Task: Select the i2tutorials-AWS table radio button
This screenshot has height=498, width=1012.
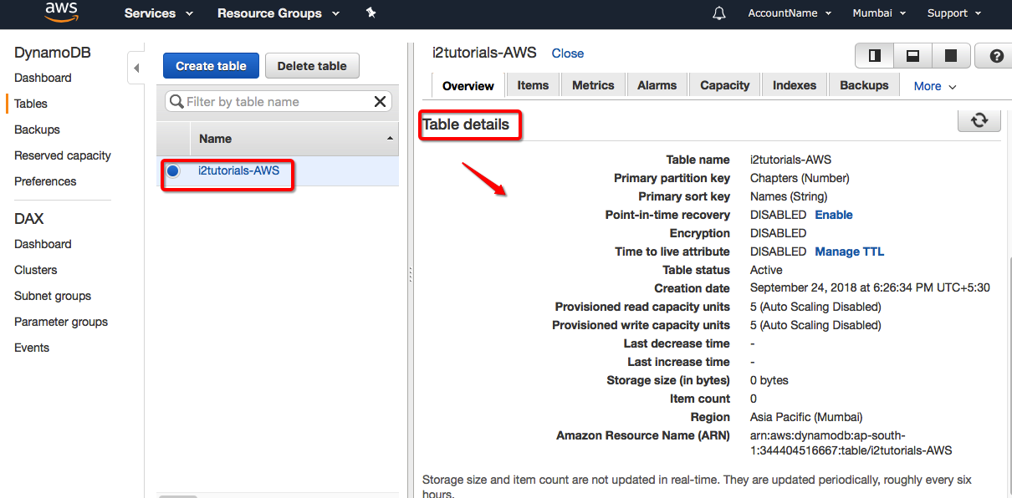Action: tap(173, 171)
